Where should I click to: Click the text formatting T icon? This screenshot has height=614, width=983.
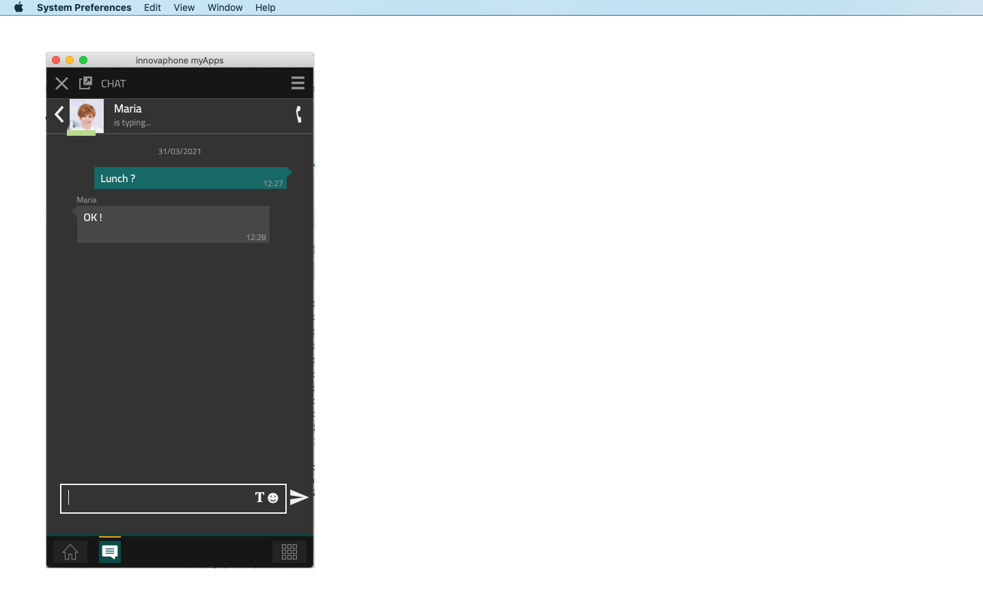point(259,497)
